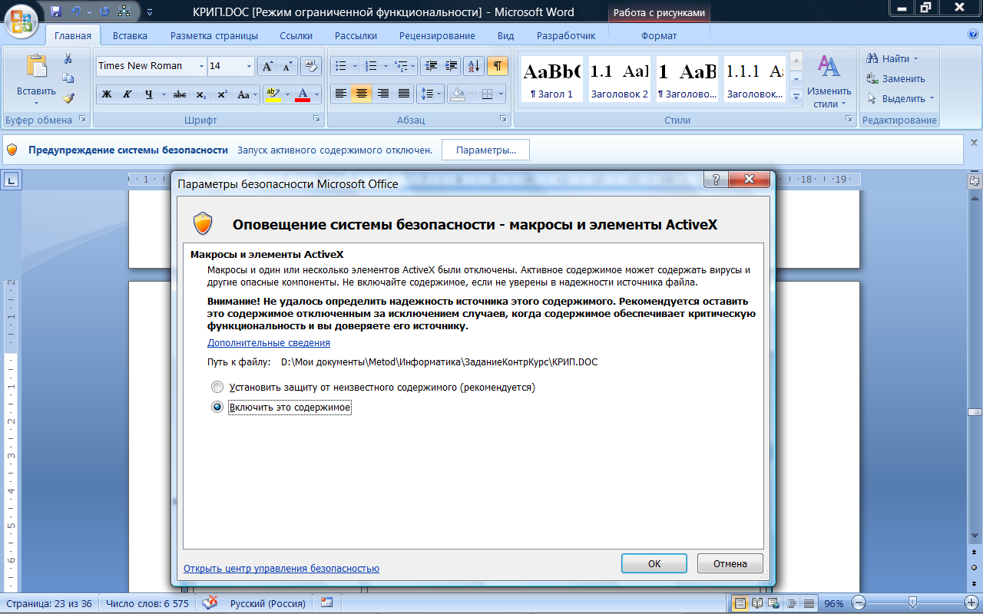
Task: Align text to the right
Action: (x=382, y=94)
